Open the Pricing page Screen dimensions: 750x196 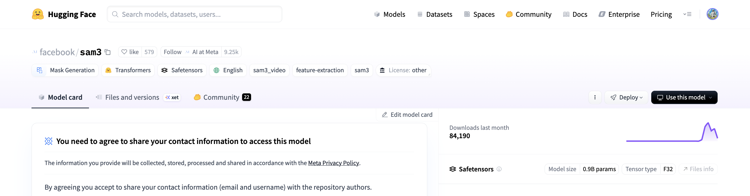pos(661,14)
